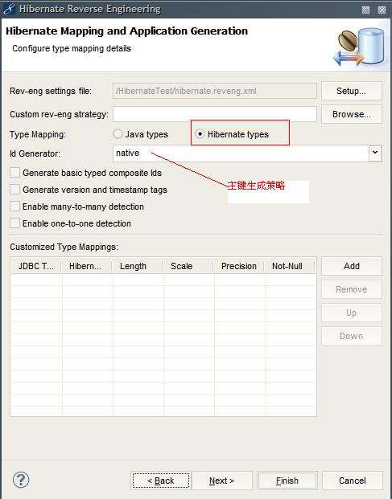Screen dimensions: 392x499
Task: Click the Up button
Action: click(352, 313)
